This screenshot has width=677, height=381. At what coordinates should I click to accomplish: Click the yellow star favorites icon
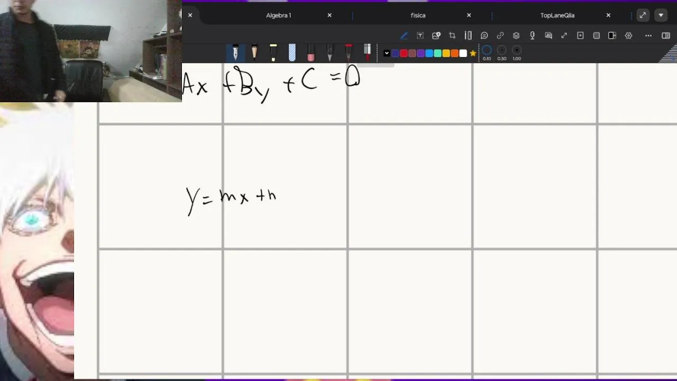tap(473, 53)
